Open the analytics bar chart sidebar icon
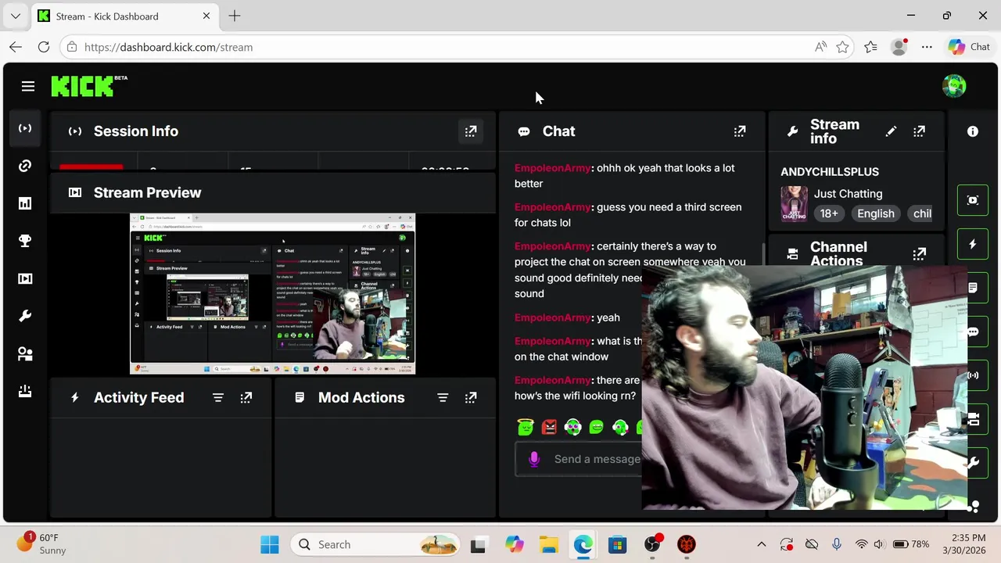The image size is (1001, 563). (x=25, y=203)
